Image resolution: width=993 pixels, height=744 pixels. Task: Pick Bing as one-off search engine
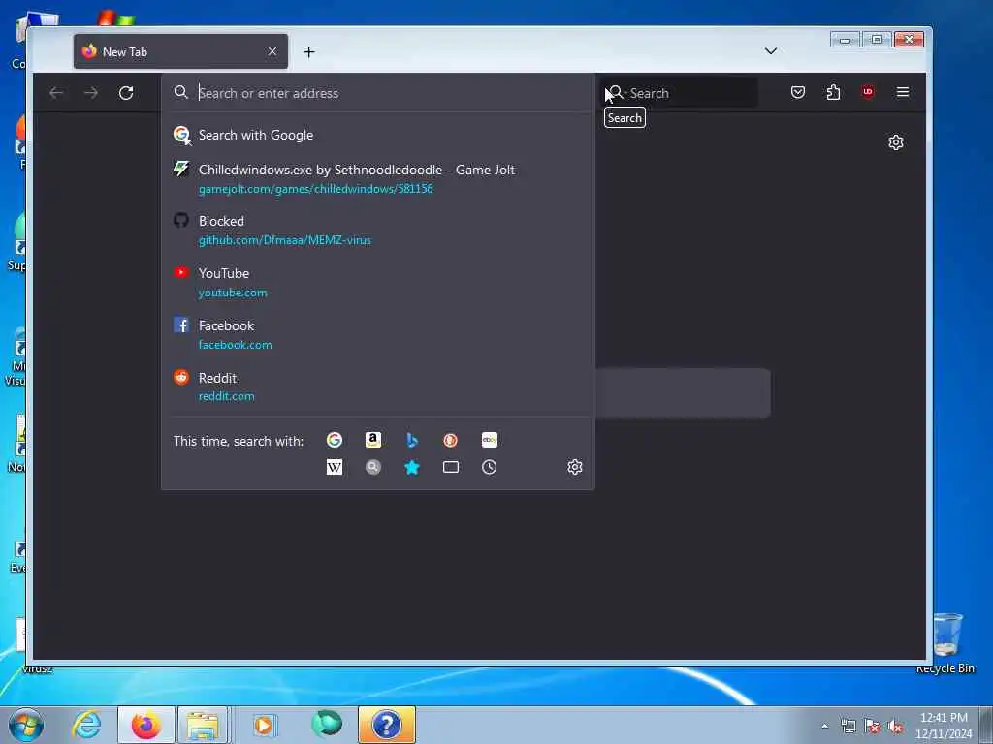(411, 440)
